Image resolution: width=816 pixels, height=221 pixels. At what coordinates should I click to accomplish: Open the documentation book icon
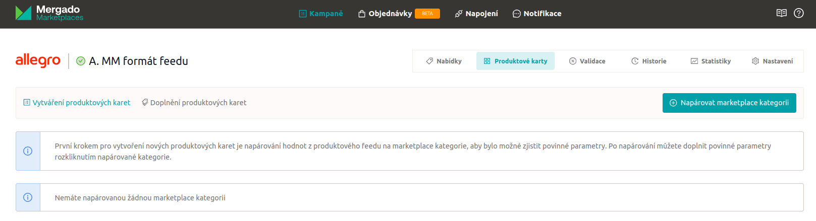[781, 14]
